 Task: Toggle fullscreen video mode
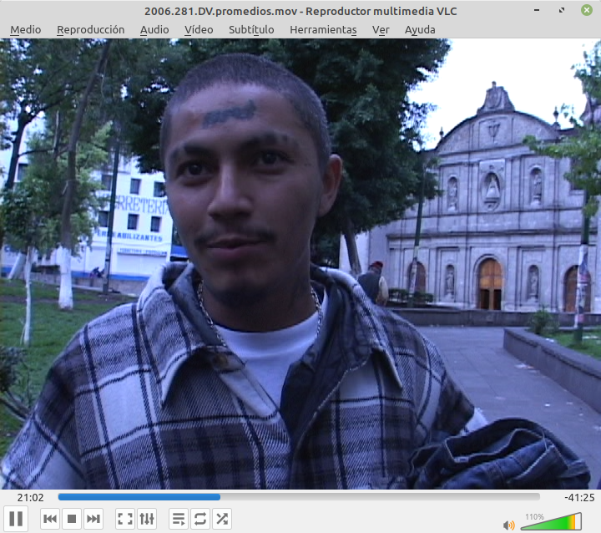tap(125, 519)
